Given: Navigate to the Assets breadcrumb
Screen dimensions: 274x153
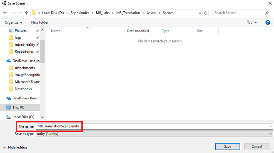Looking at the screenshot, I should click(x=151, y=13).
